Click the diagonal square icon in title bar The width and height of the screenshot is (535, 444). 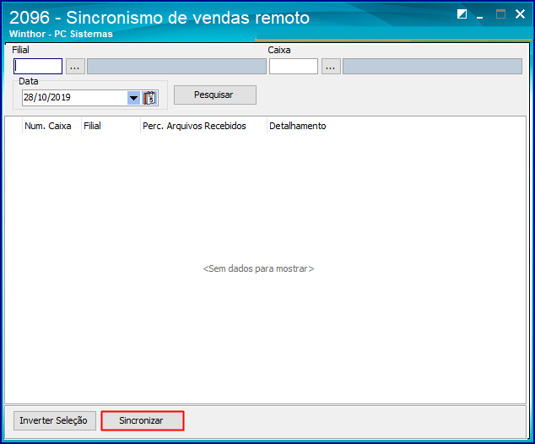[x=462, y=14]
